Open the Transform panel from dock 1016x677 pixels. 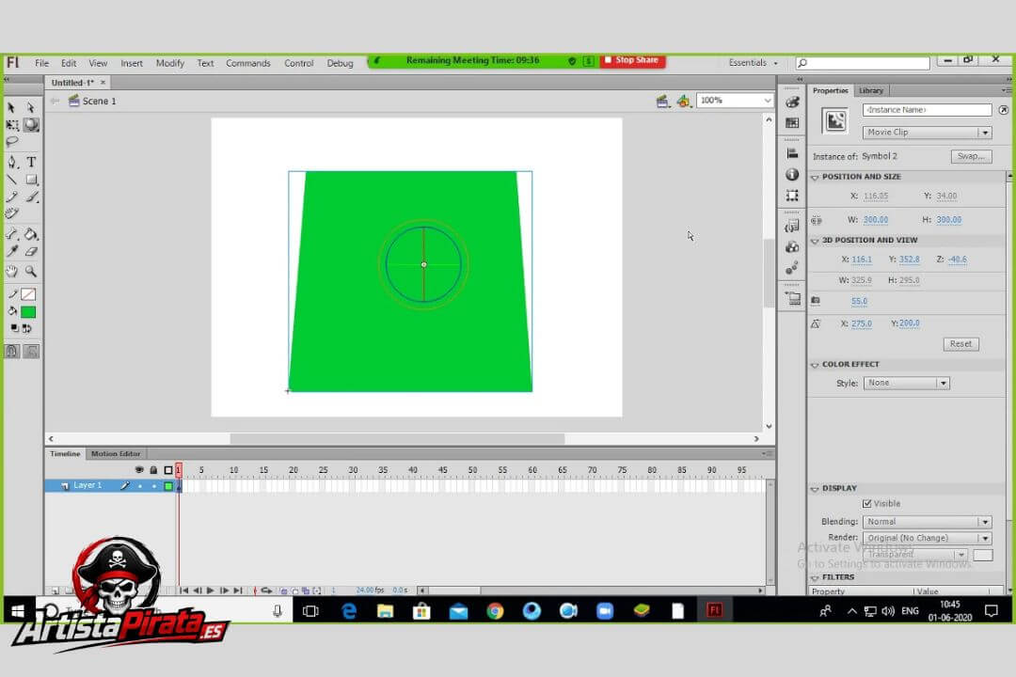[792, 195]
